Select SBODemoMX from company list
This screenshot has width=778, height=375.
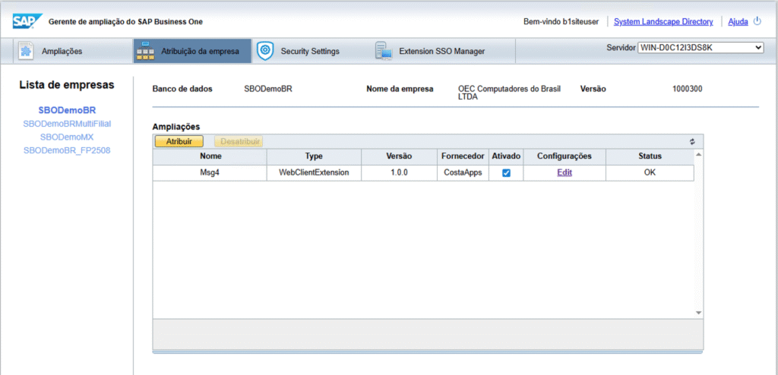pos(67,137)
